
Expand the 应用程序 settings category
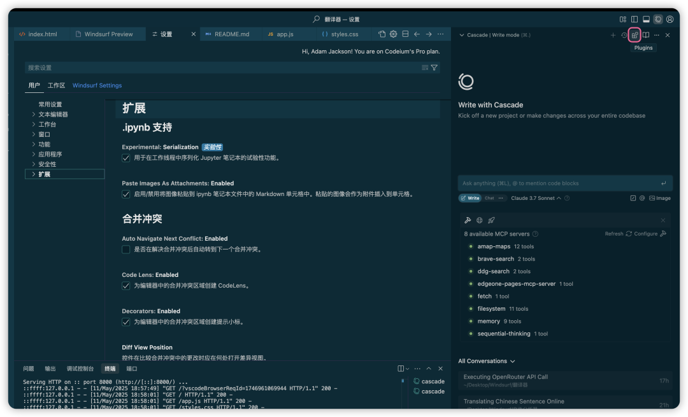tap(50, 154)
